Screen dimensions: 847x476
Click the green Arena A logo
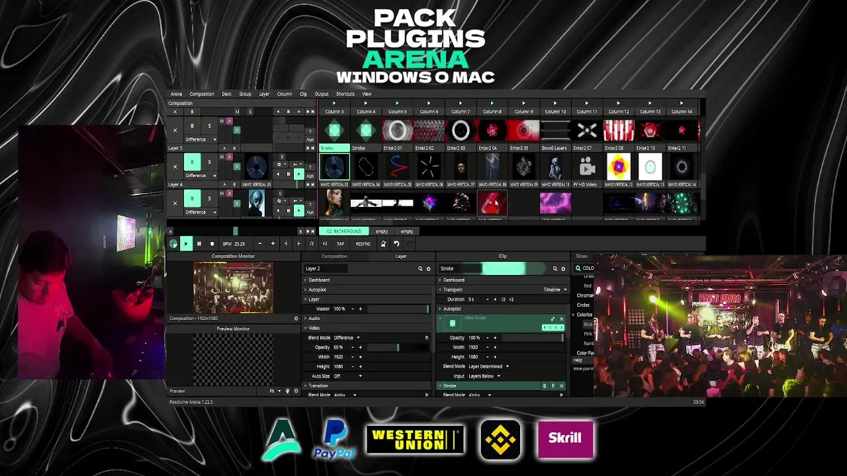[x=283, y=440]
